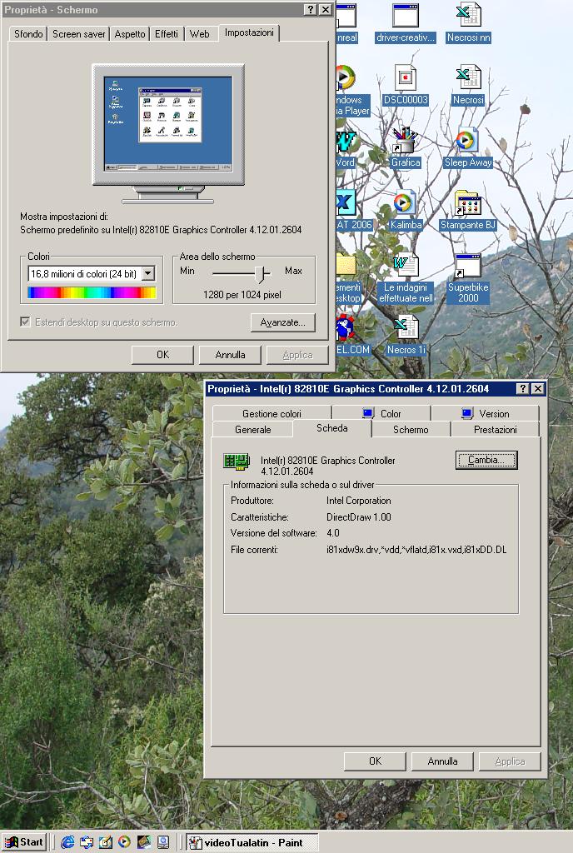Click Annulla in Intel Graphics Controller properties

tap(442, 761)
